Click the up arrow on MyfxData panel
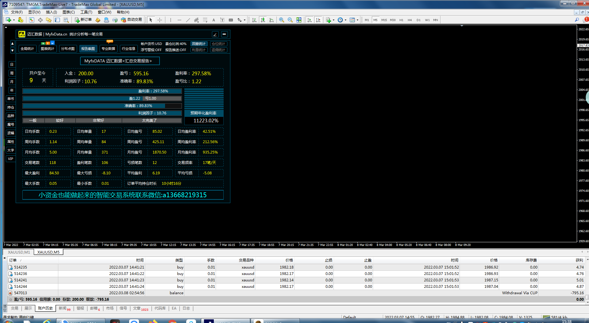This screenshot has width=589, height=323. coord(13,43)
